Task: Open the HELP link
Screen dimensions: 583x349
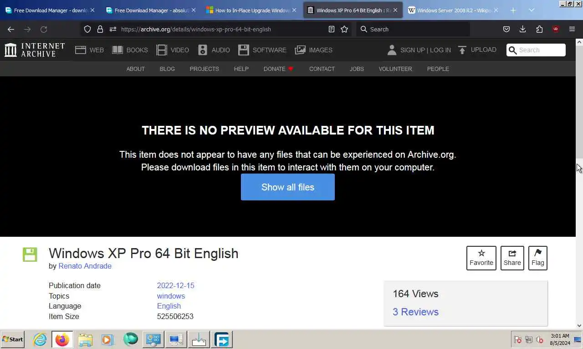Action: coord(241,69)
